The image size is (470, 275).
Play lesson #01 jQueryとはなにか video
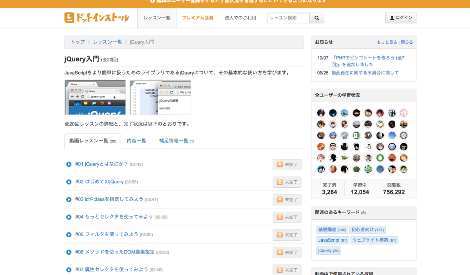69,164
